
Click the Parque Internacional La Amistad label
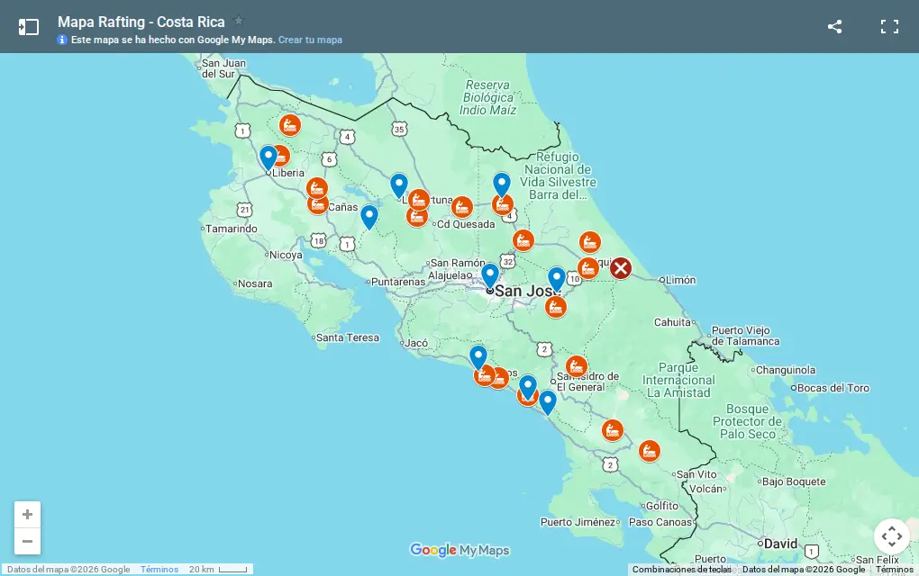tap(678, 380)
